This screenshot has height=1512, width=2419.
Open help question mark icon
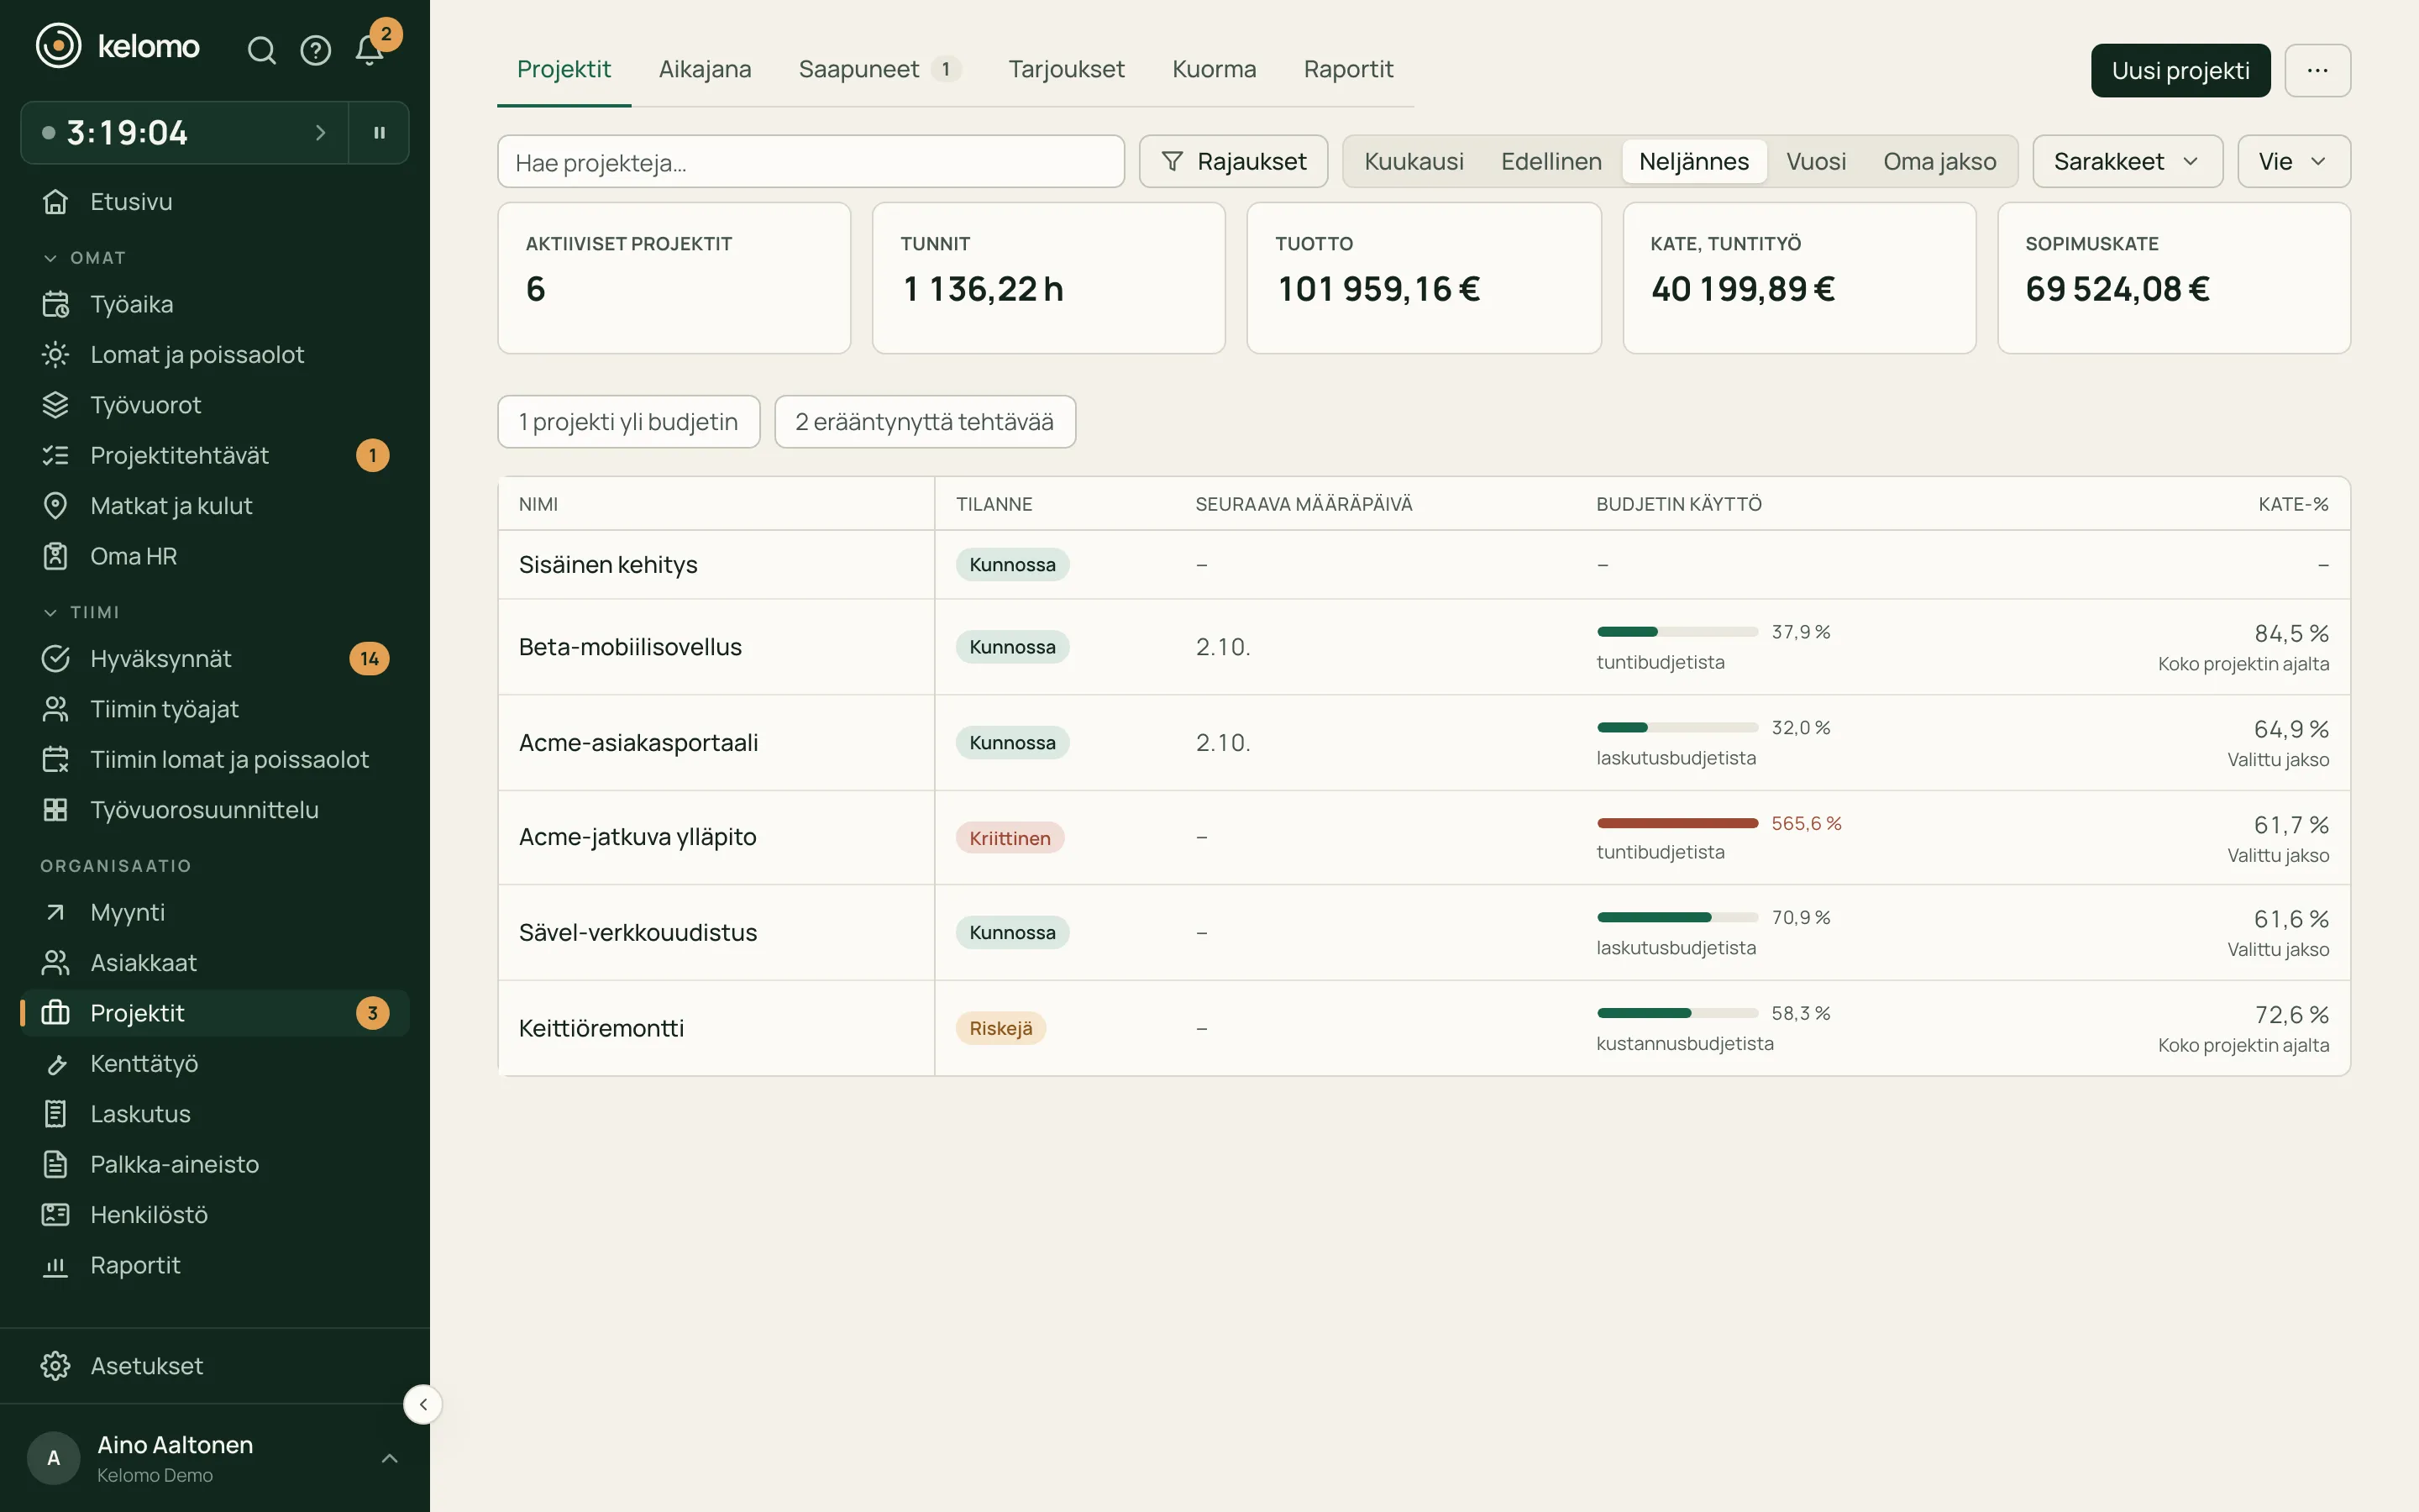coord(316,50)
